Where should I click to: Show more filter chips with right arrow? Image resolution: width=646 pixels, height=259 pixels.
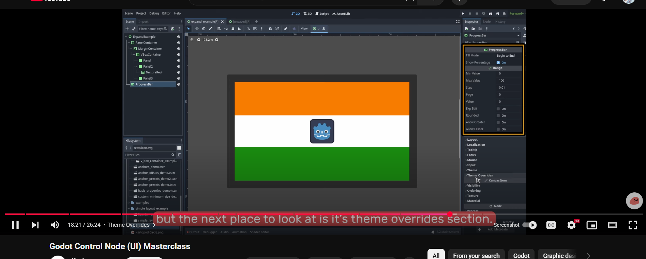(588, 256)
